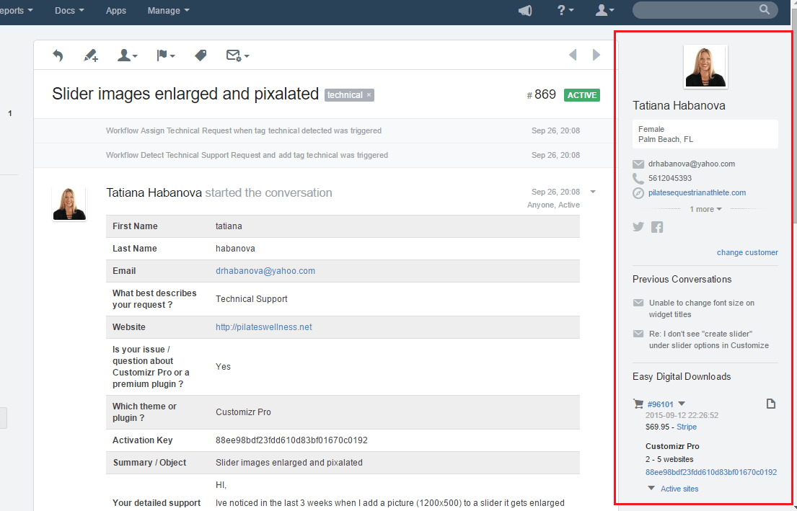
Task: Open customer's Facebook profile icon
Action: pyautogui.click(x=657, y=227)
